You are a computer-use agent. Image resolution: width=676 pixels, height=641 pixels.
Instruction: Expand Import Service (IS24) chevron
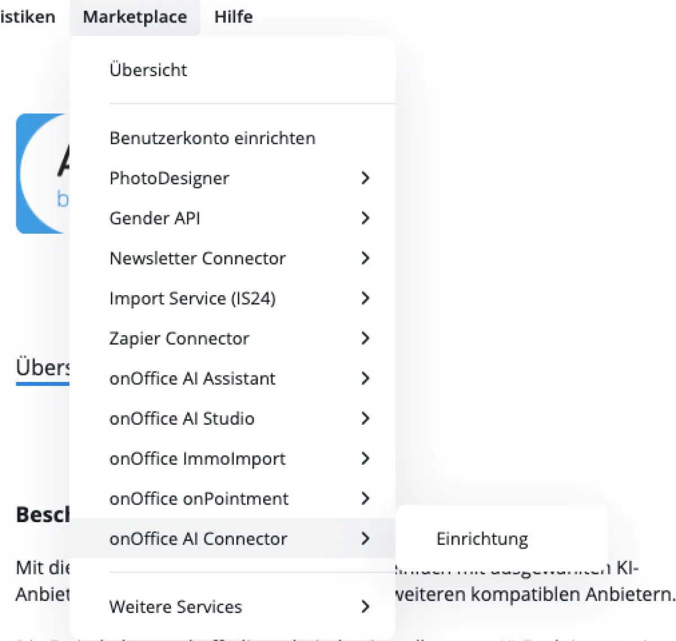pyautogui.click(x=365, y=298)
